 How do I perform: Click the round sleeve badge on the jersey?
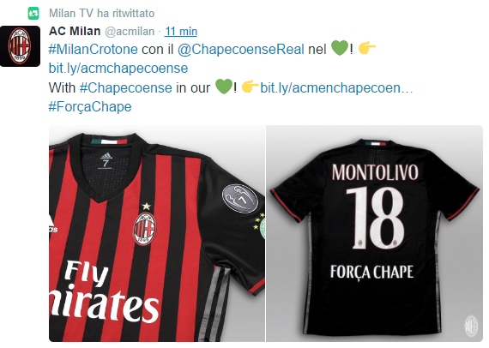point(240,199)
